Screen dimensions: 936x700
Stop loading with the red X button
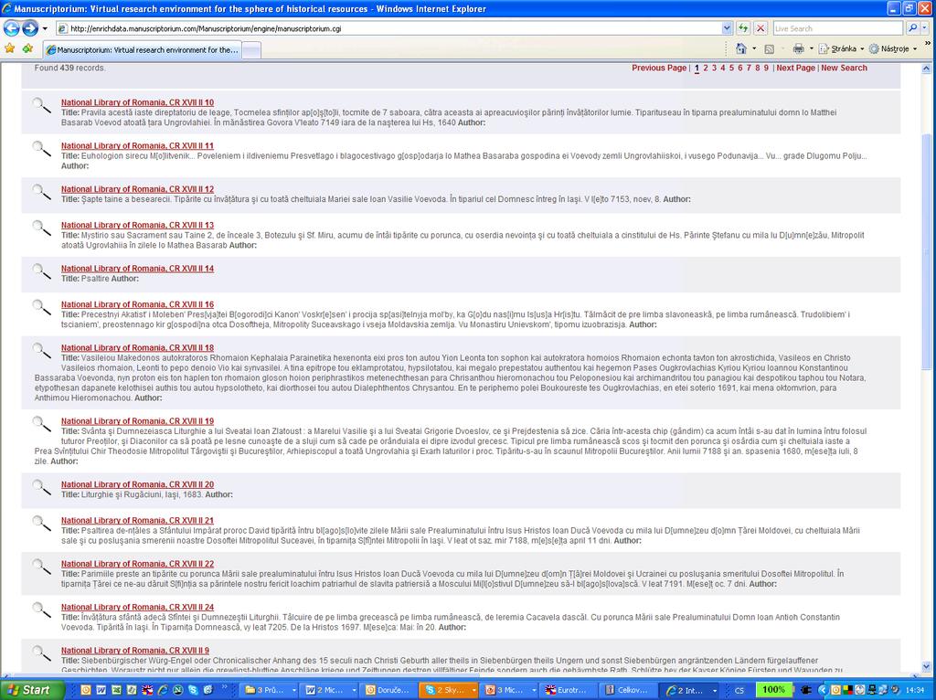click(x=760, y=28)
